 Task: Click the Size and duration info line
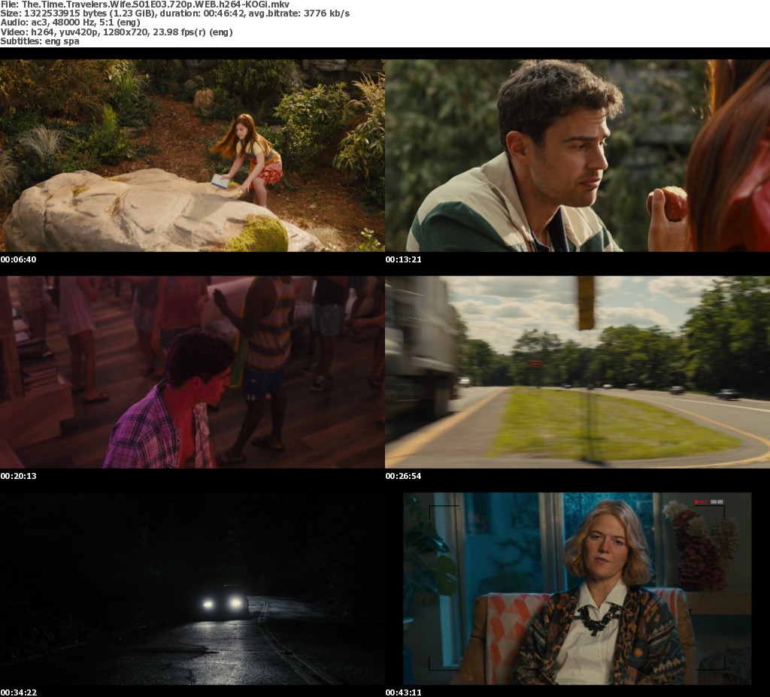[174, 14]
